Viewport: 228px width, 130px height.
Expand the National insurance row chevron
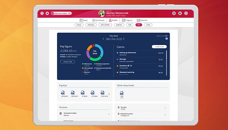pos(165,115)
